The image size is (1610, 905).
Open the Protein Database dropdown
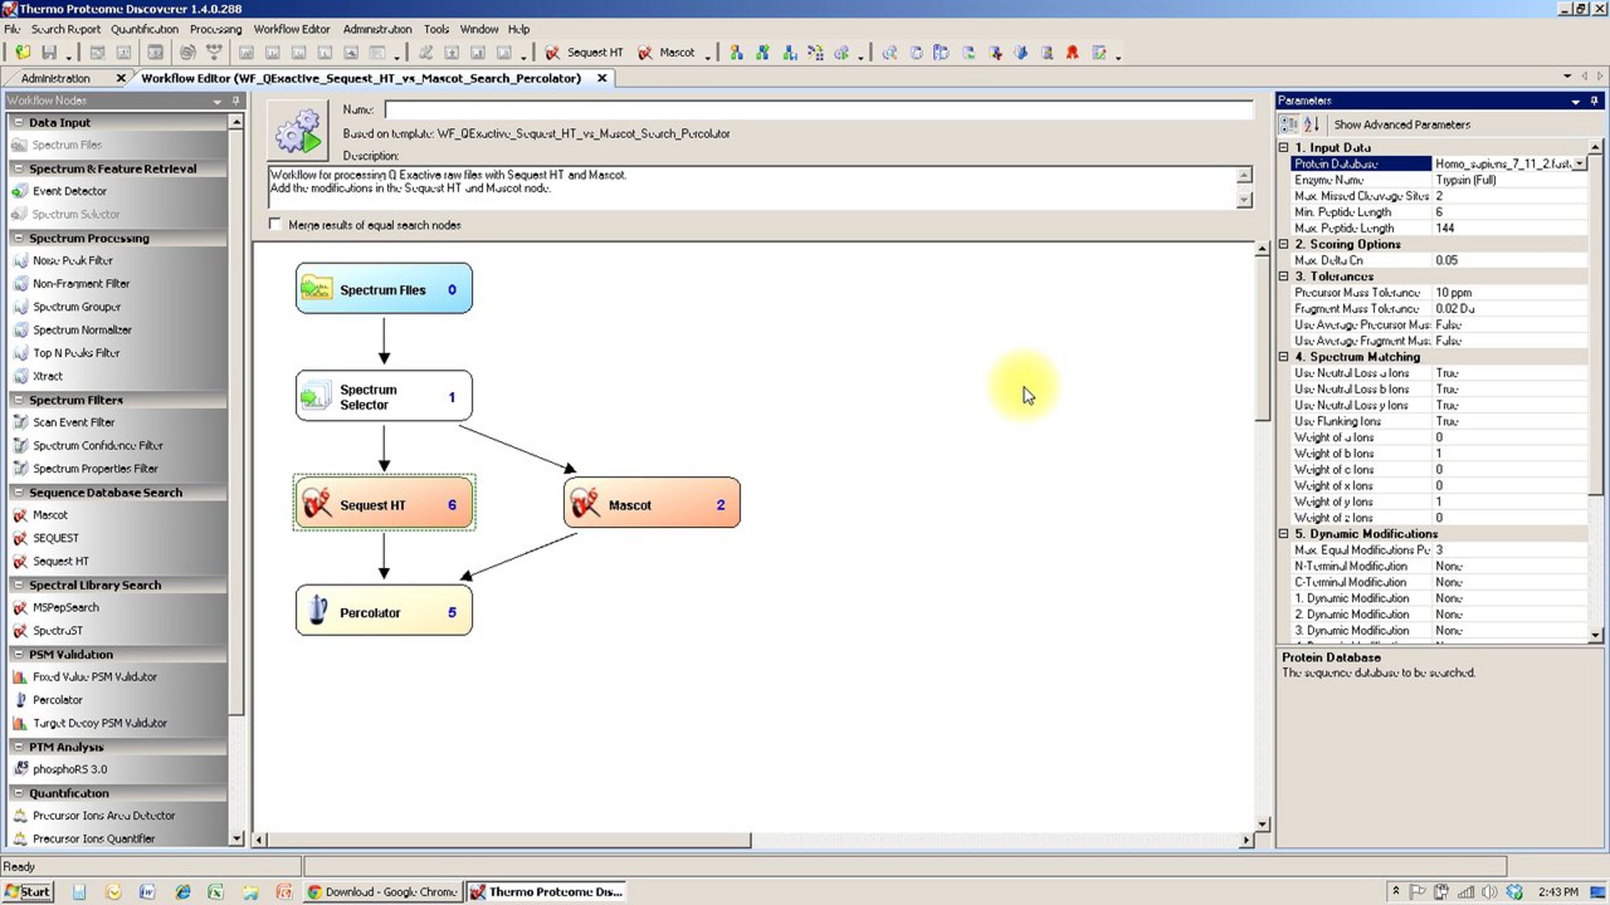pos(1579,164)
